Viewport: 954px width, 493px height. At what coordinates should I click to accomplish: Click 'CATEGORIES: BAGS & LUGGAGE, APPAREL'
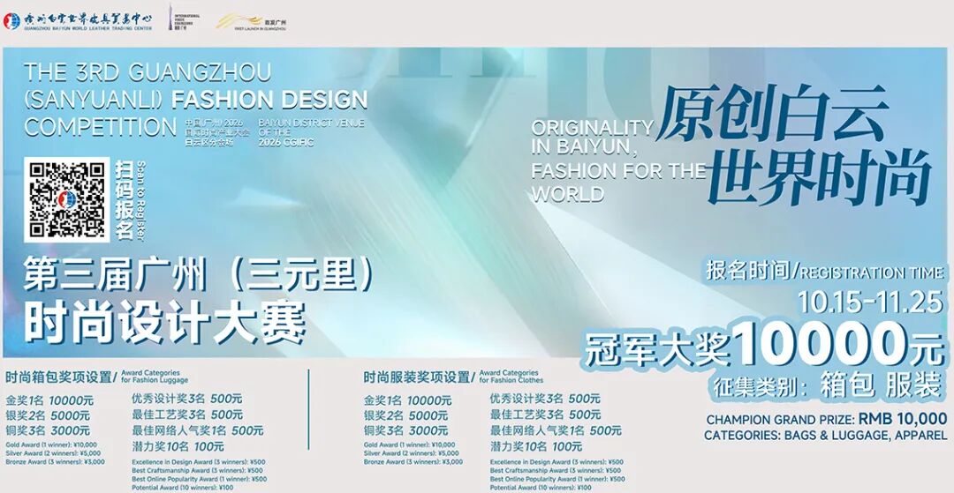click(x=826, y=436)
